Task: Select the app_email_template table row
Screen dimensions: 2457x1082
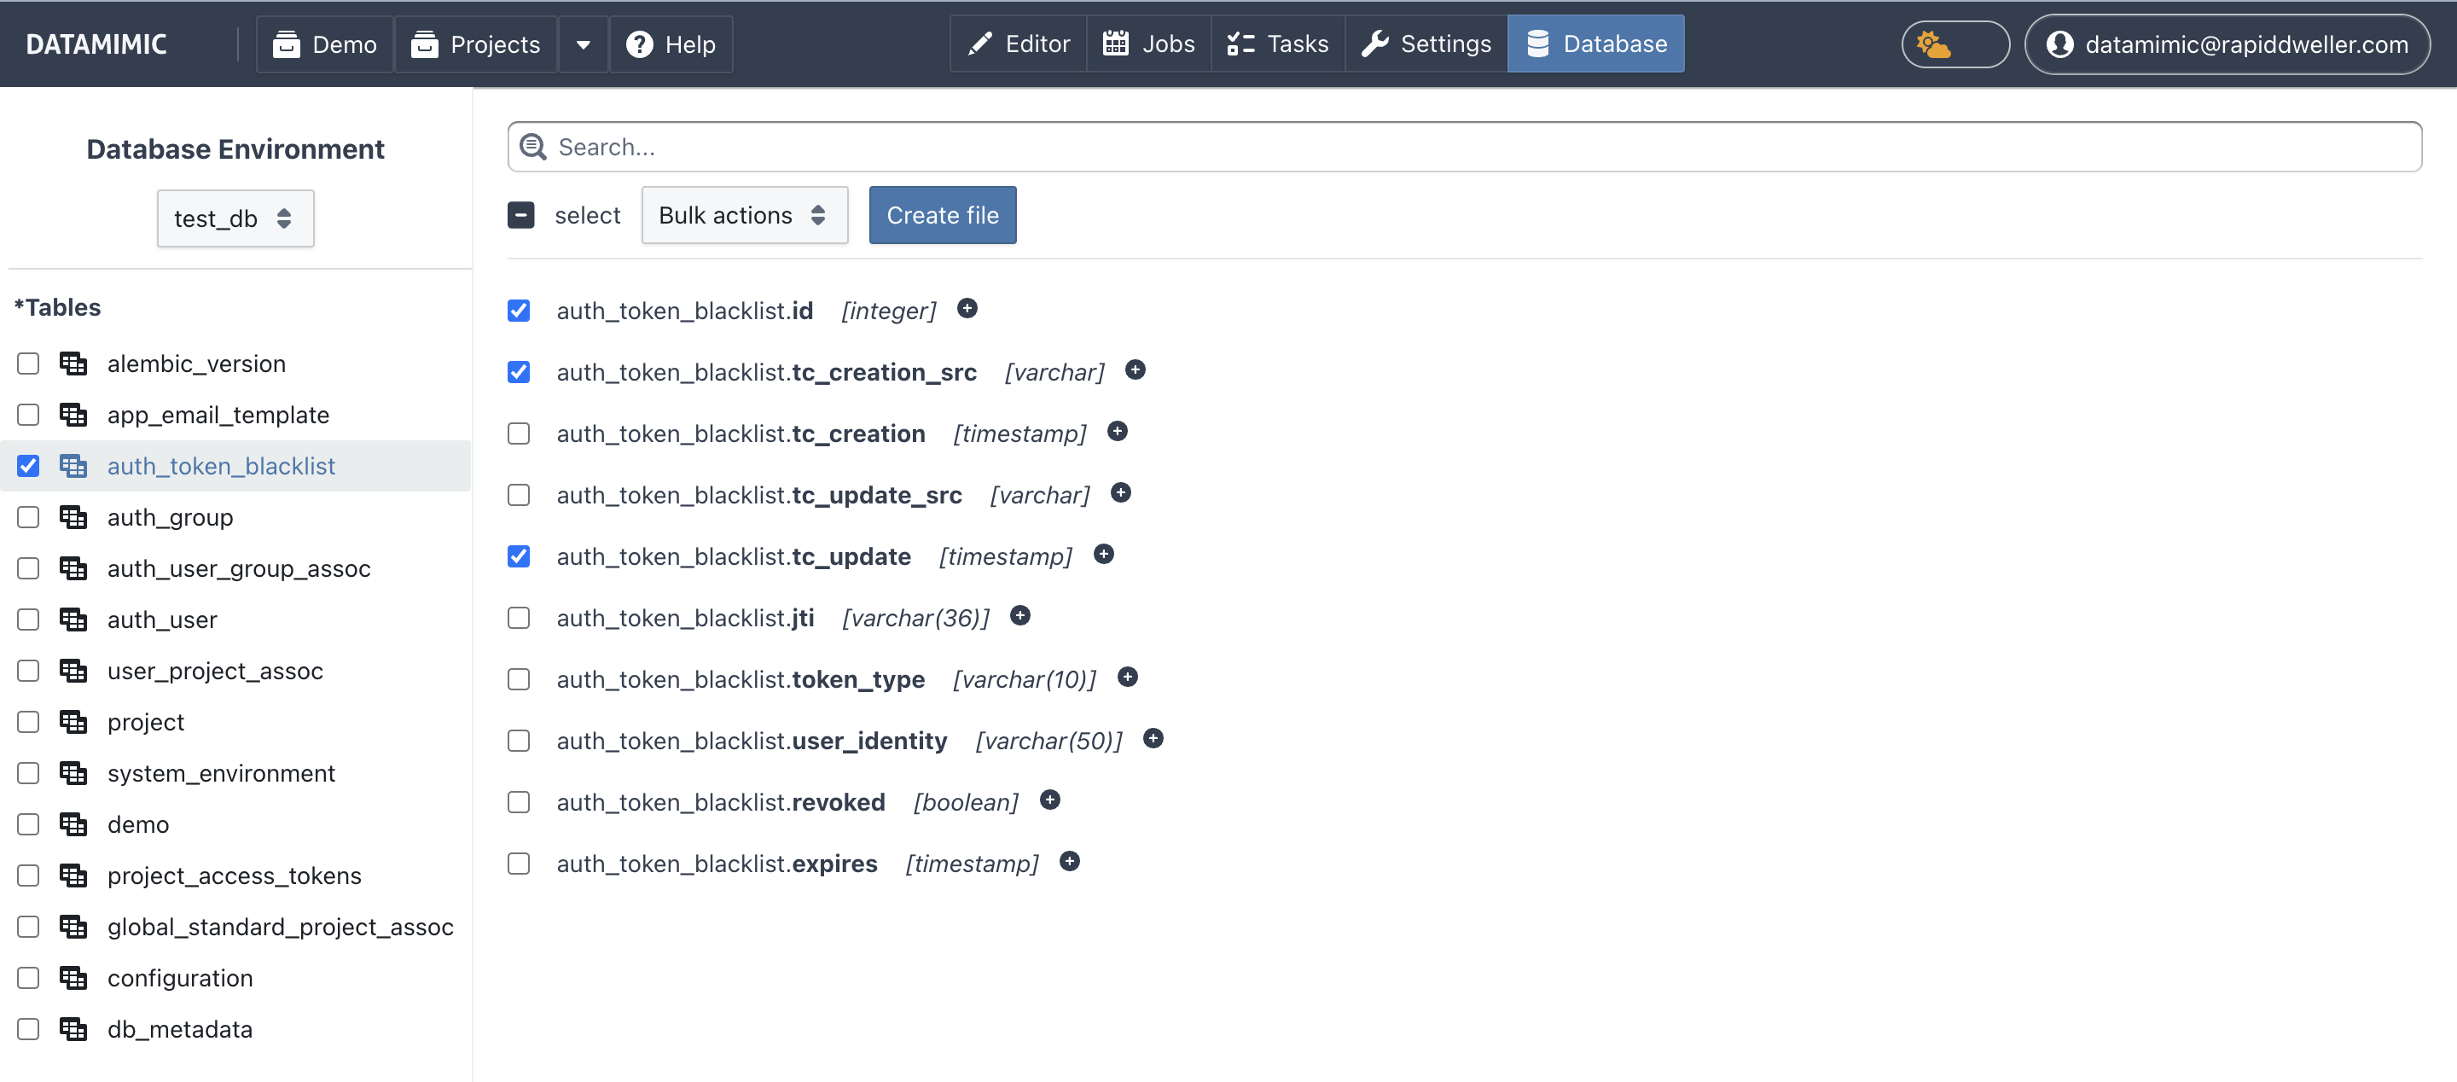Action: pos(235,415)
